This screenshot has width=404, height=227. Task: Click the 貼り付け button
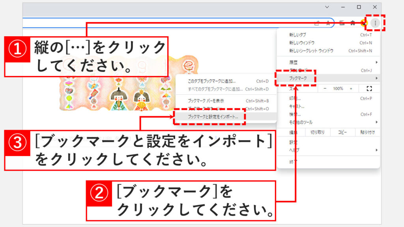367,132
